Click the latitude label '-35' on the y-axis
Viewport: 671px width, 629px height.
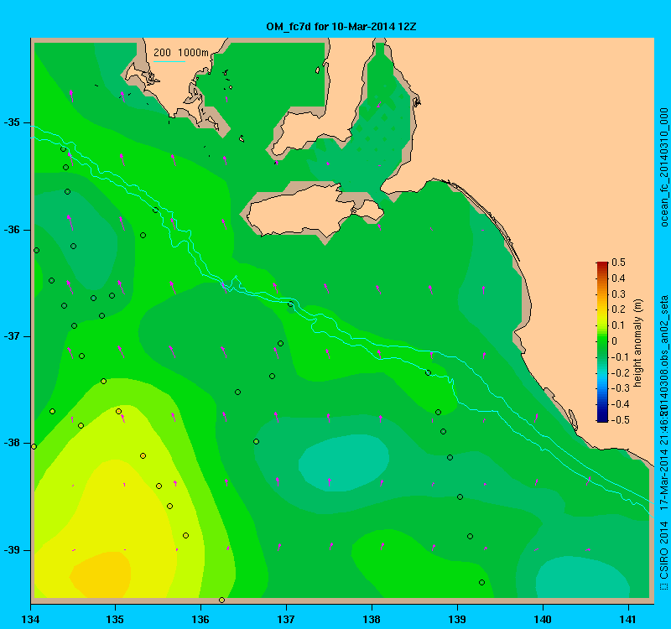(x=12, y=122)
